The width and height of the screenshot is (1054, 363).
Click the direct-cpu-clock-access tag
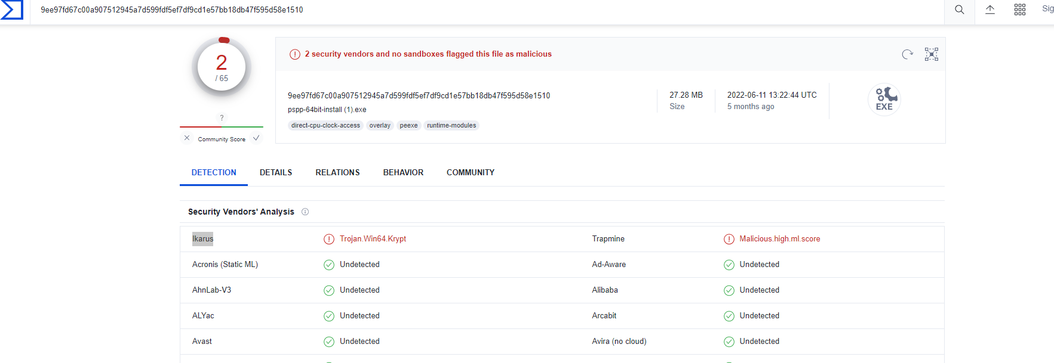point(325,125)
